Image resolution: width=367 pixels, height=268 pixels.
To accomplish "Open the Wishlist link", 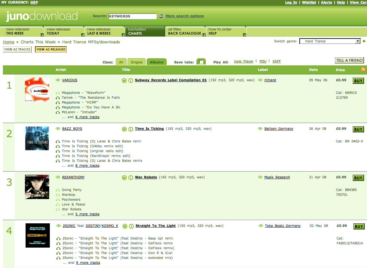I will [x=309, y=2].
